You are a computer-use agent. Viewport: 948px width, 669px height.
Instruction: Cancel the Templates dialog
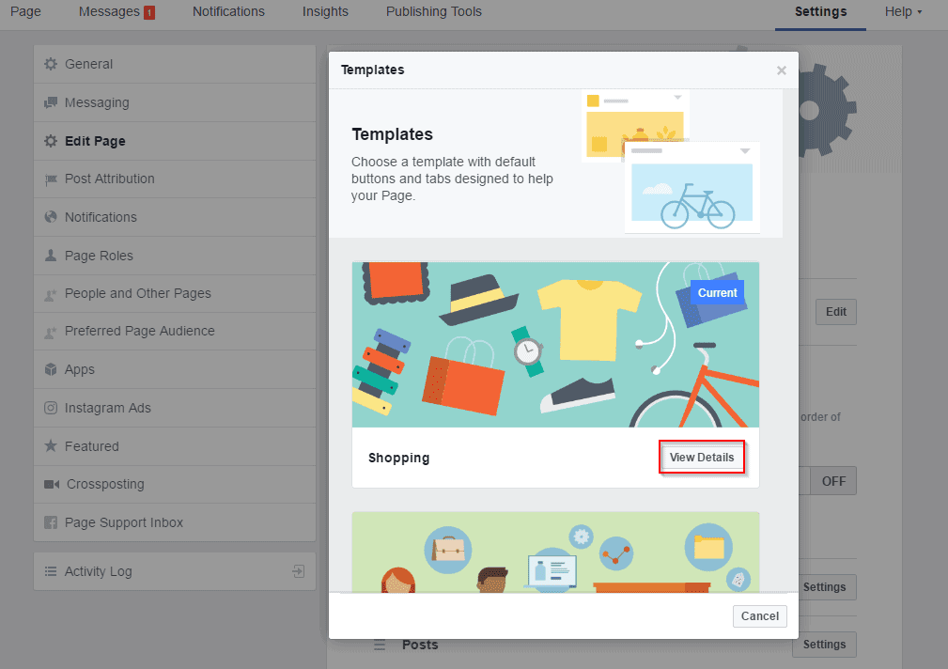tap(759, 615)
